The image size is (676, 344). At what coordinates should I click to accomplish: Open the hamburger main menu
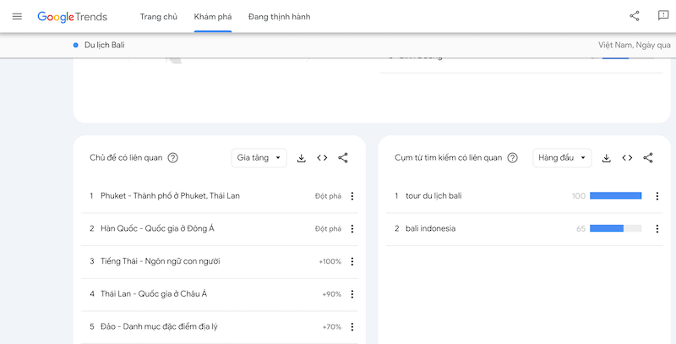click(17, 16)
